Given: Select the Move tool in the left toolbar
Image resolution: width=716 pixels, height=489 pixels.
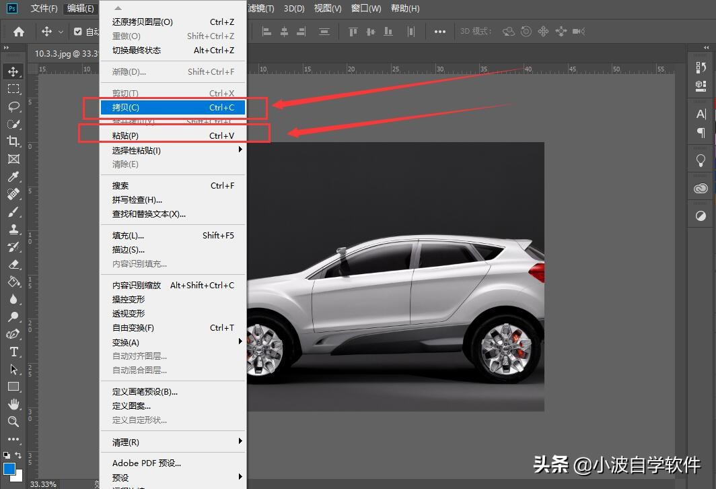Looking at the screenshot, I should (x=13, y=72).
